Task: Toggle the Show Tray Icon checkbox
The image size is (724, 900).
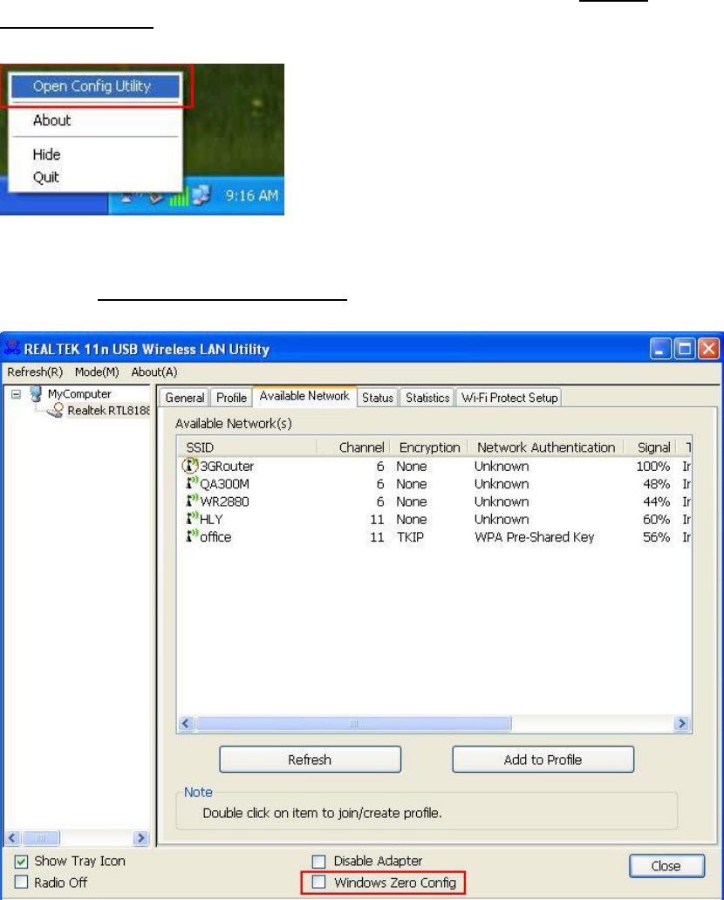Action: (21, 861)
